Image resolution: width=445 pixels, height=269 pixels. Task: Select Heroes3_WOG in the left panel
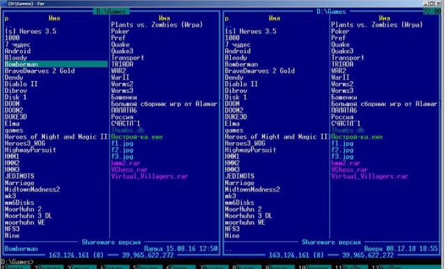pyautogui.click(x=25, y=144)
